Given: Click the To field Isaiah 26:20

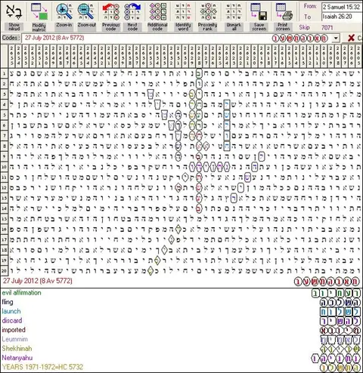Looking at the screenshot, I should click(342, 17).
